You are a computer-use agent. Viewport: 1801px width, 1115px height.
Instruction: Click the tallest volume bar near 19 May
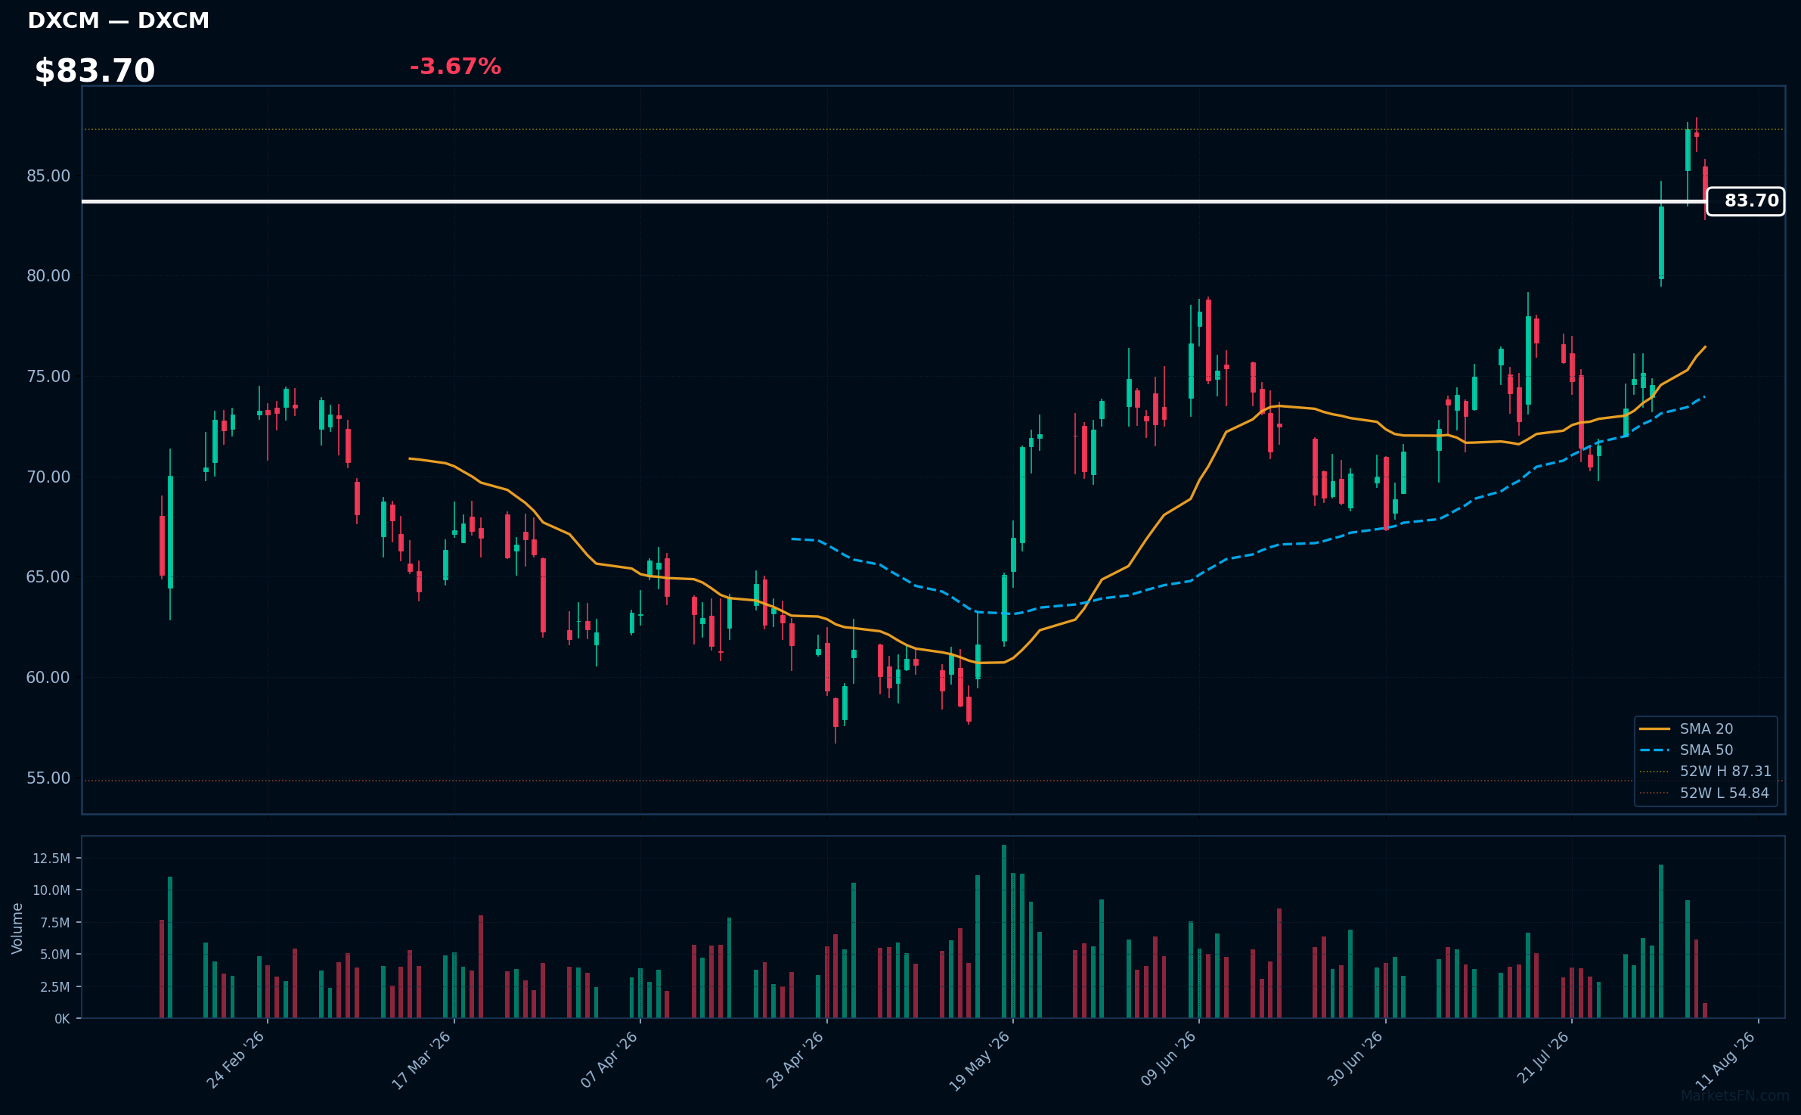pos(1004,932)
